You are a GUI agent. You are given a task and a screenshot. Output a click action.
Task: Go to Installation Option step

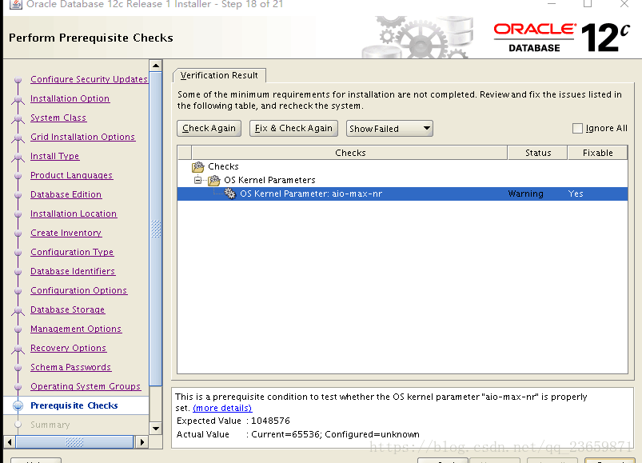(x=70, y=98)
